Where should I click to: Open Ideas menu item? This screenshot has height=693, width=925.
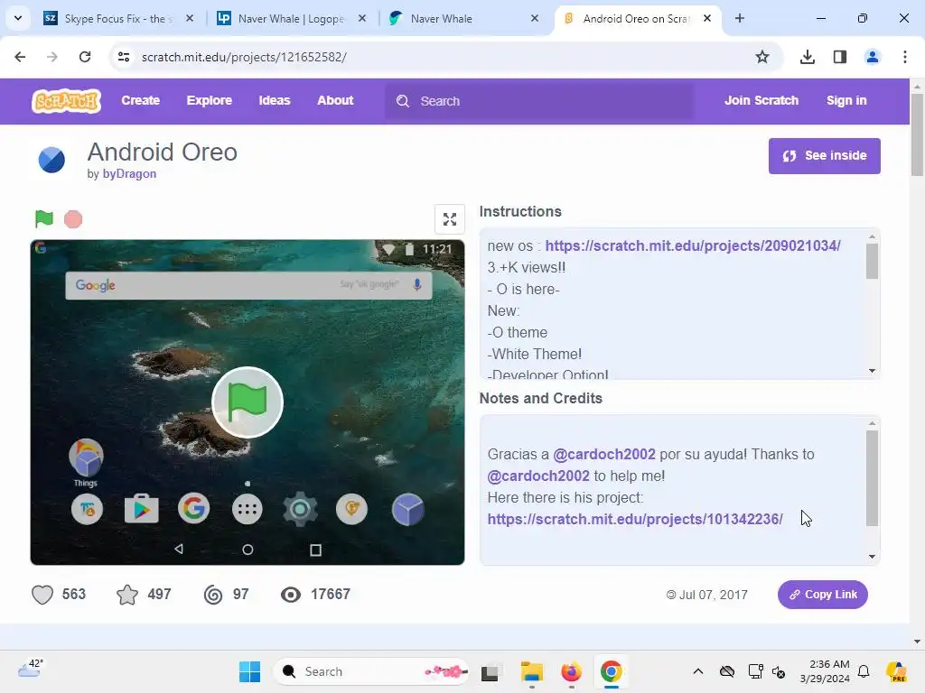tap(275, 101)
